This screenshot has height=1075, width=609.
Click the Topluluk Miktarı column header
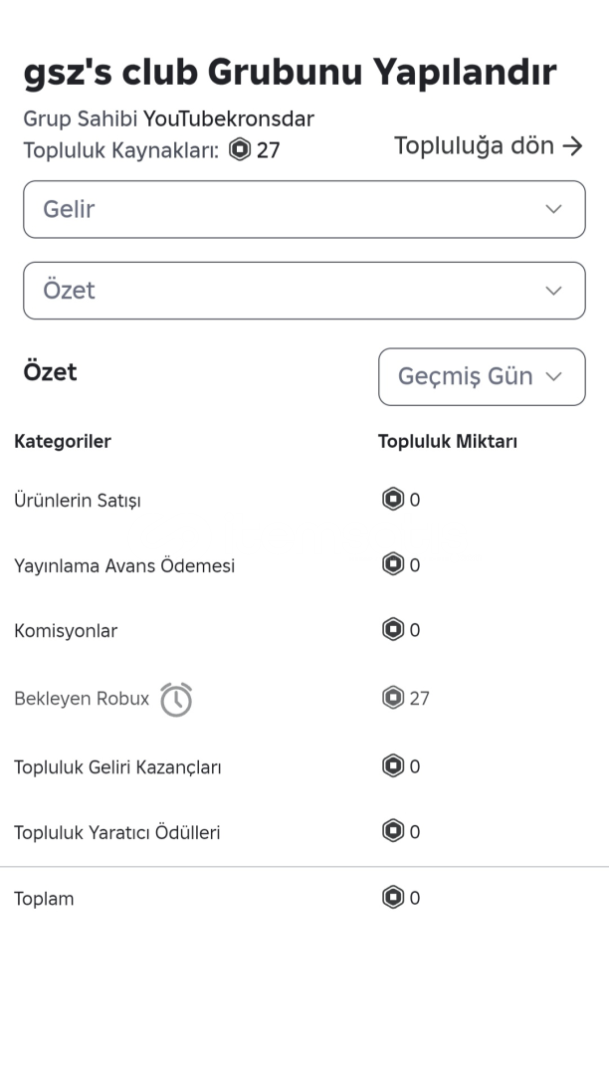[447, 442]
